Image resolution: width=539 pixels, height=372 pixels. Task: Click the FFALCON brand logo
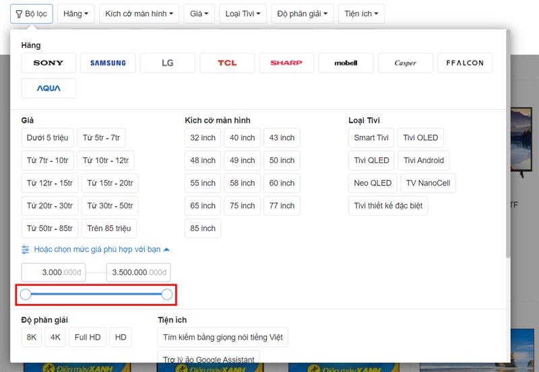(x=465, y=63)
